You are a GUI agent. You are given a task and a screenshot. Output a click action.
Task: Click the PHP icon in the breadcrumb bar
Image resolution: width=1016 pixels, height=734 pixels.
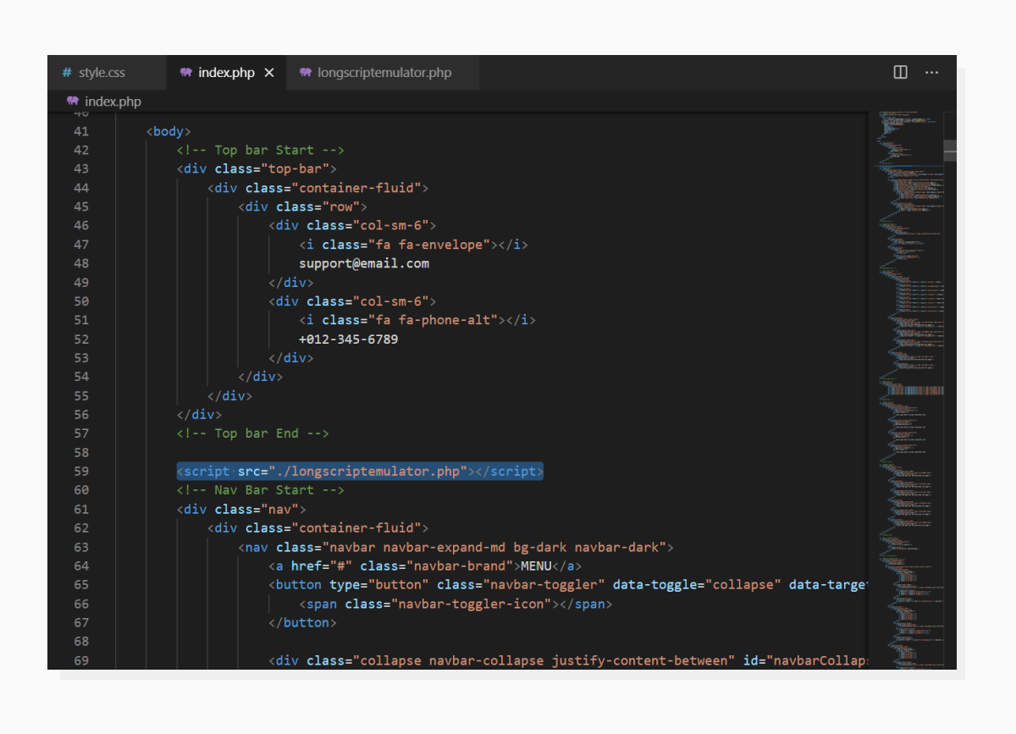[75, 101]
